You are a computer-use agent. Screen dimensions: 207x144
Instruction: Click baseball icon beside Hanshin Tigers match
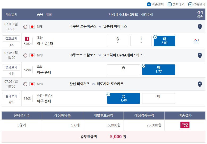point(25,84)
